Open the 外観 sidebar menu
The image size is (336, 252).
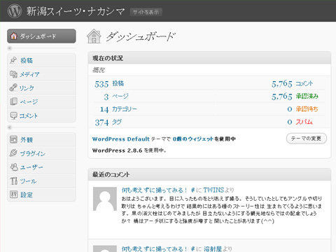click(41, 139)
